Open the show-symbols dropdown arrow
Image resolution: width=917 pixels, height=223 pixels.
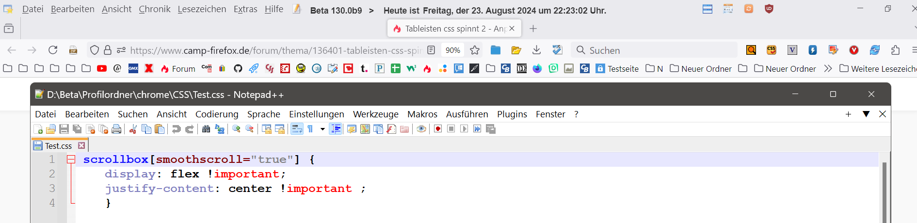point(322,129)
